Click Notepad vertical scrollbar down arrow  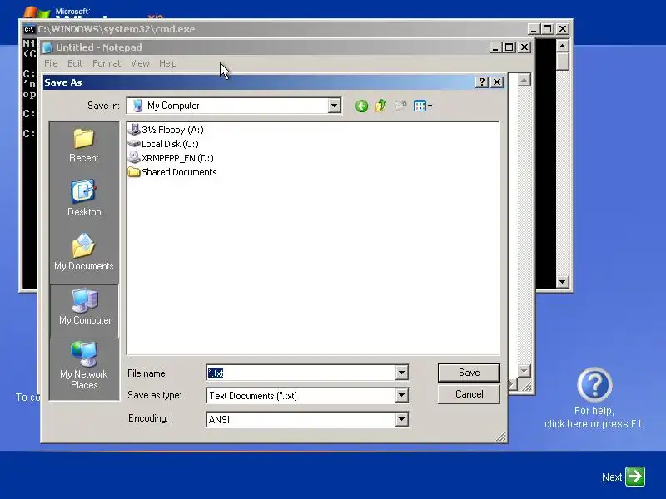[524, 370]
